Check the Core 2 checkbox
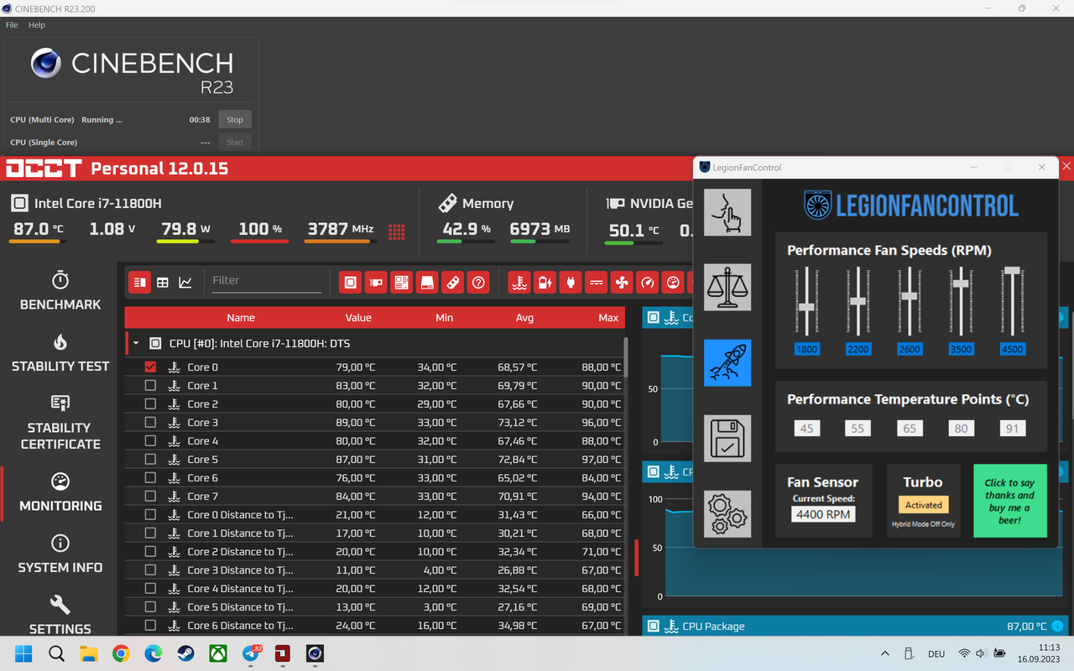The width and height of the screenshot is (1074, 671). (x=150, y=403)
